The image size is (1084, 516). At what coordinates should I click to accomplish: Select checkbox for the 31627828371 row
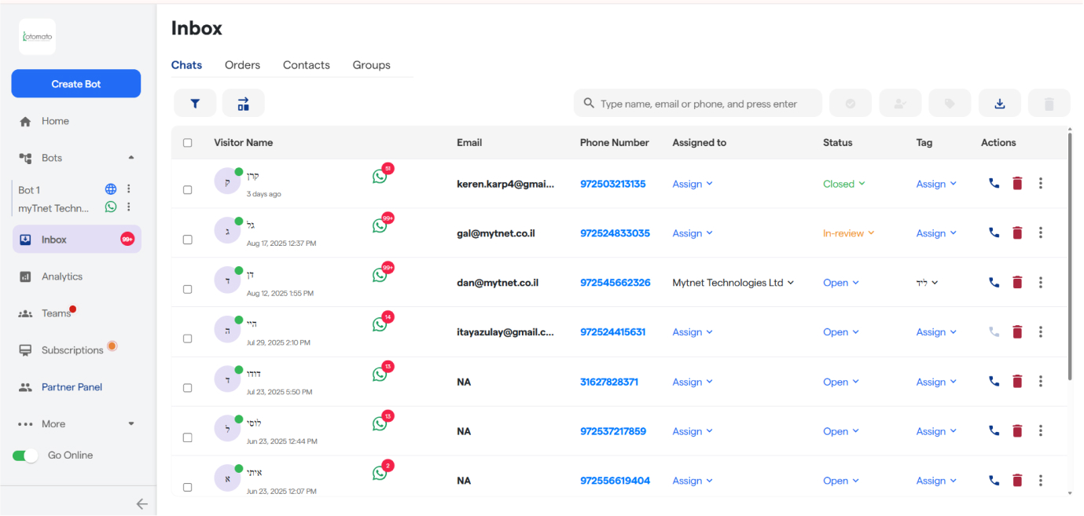point(187,388)
